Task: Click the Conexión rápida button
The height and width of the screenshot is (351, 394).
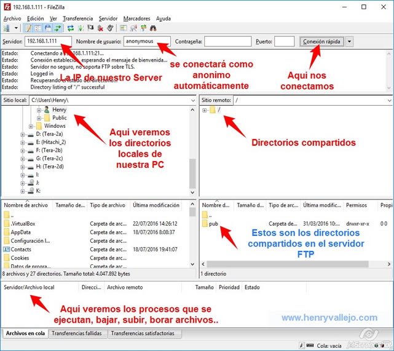Action: [321, 41]
